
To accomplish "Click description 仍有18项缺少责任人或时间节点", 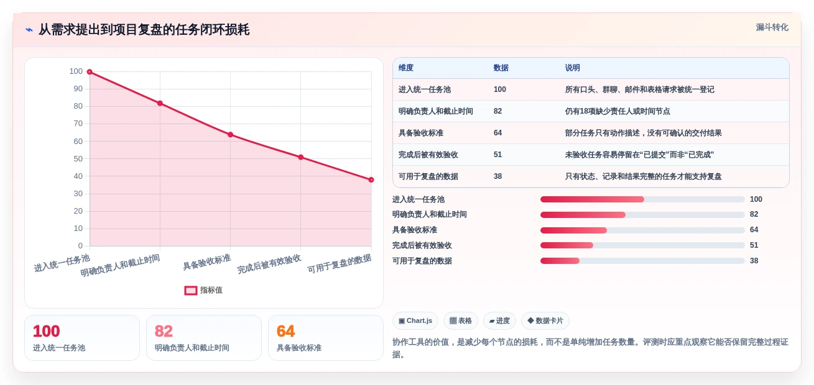I will [617, 111].
